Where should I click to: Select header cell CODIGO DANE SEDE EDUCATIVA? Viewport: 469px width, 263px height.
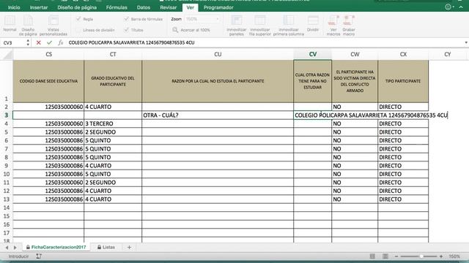click(x=49, y=81)
